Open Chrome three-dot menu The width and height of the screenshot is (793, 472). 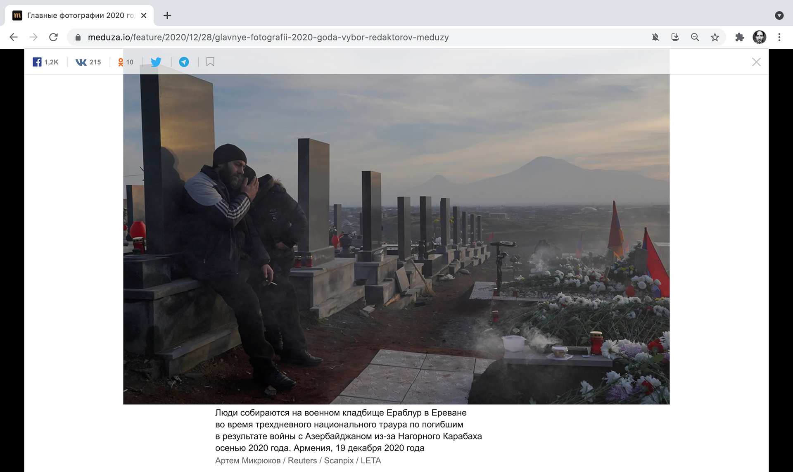point(779,37)
